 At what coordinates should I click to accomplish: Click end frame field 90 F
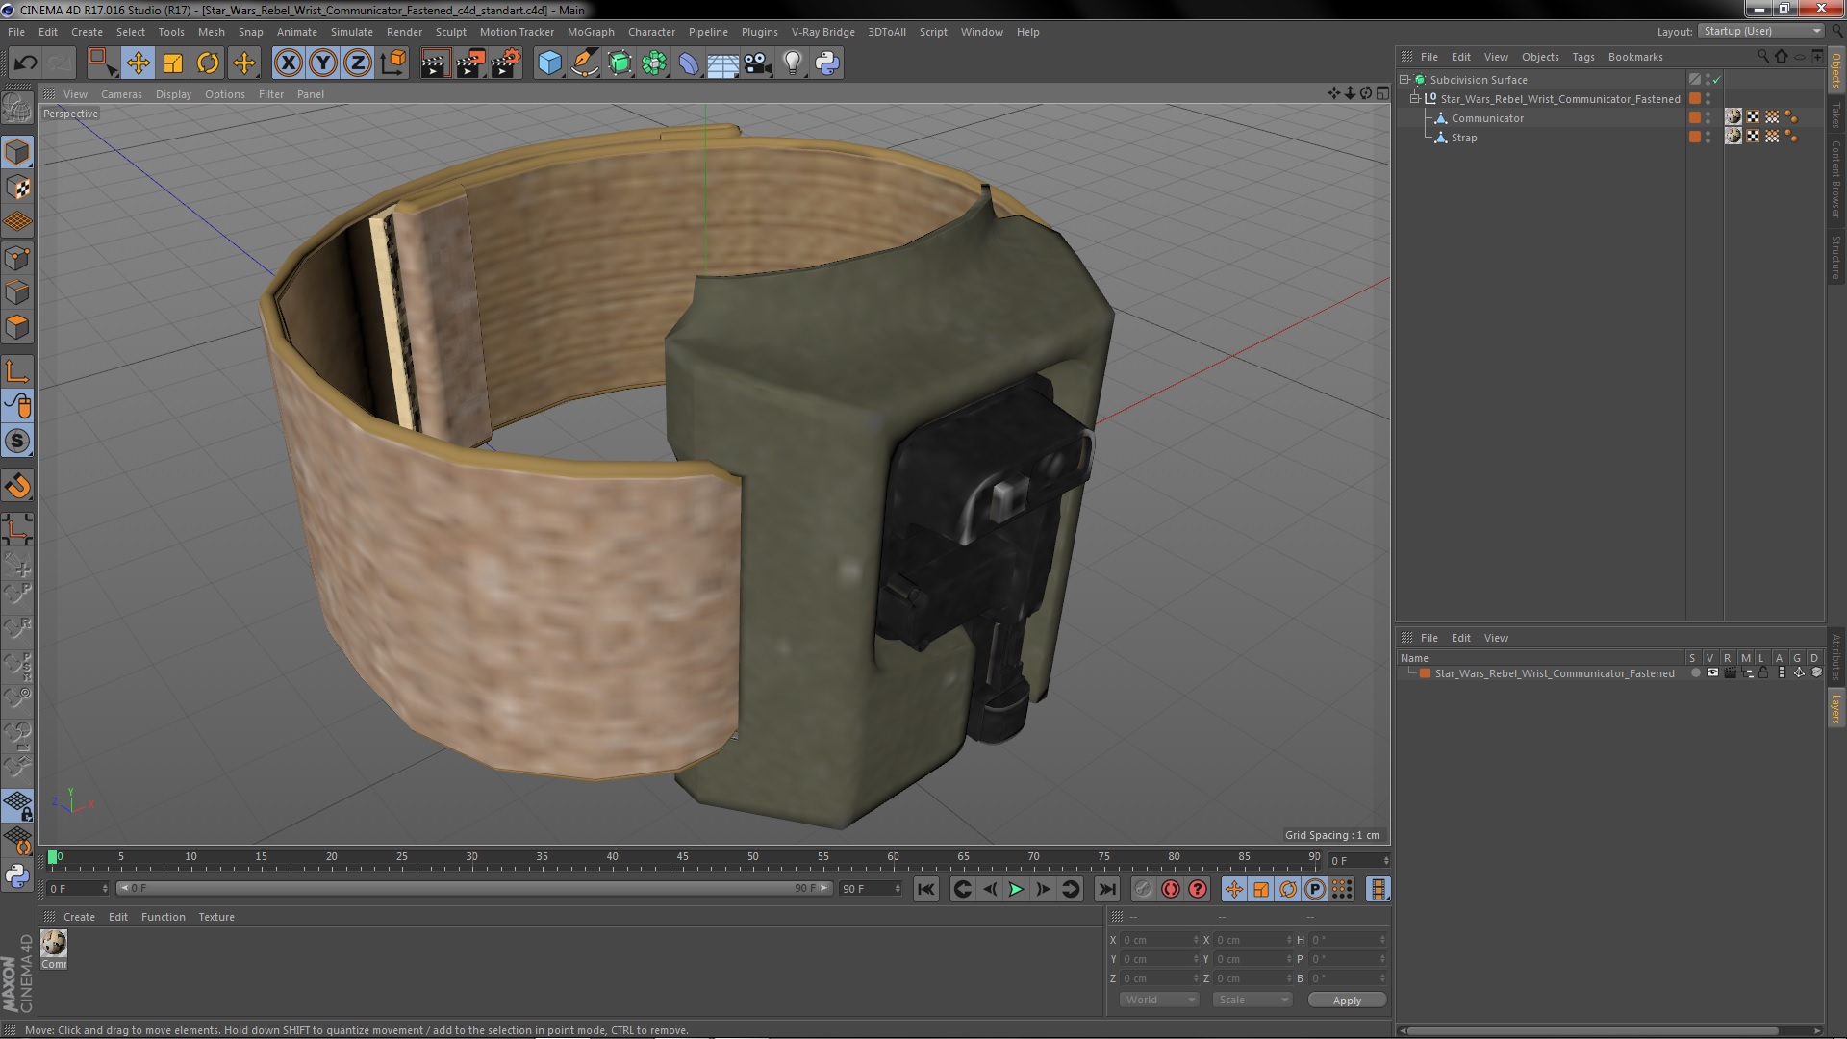tap(871, 889)
